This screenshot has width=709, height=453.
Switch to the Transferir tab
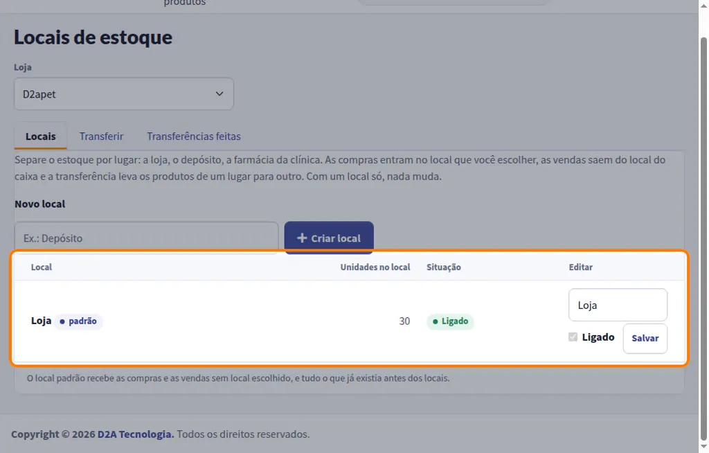point(101,136)
